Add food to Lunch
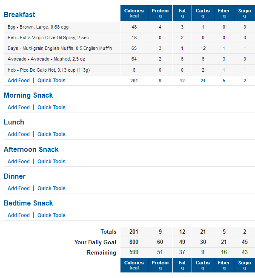The width and height of the screenshot is (255, 278). click(x=19, y=134)
